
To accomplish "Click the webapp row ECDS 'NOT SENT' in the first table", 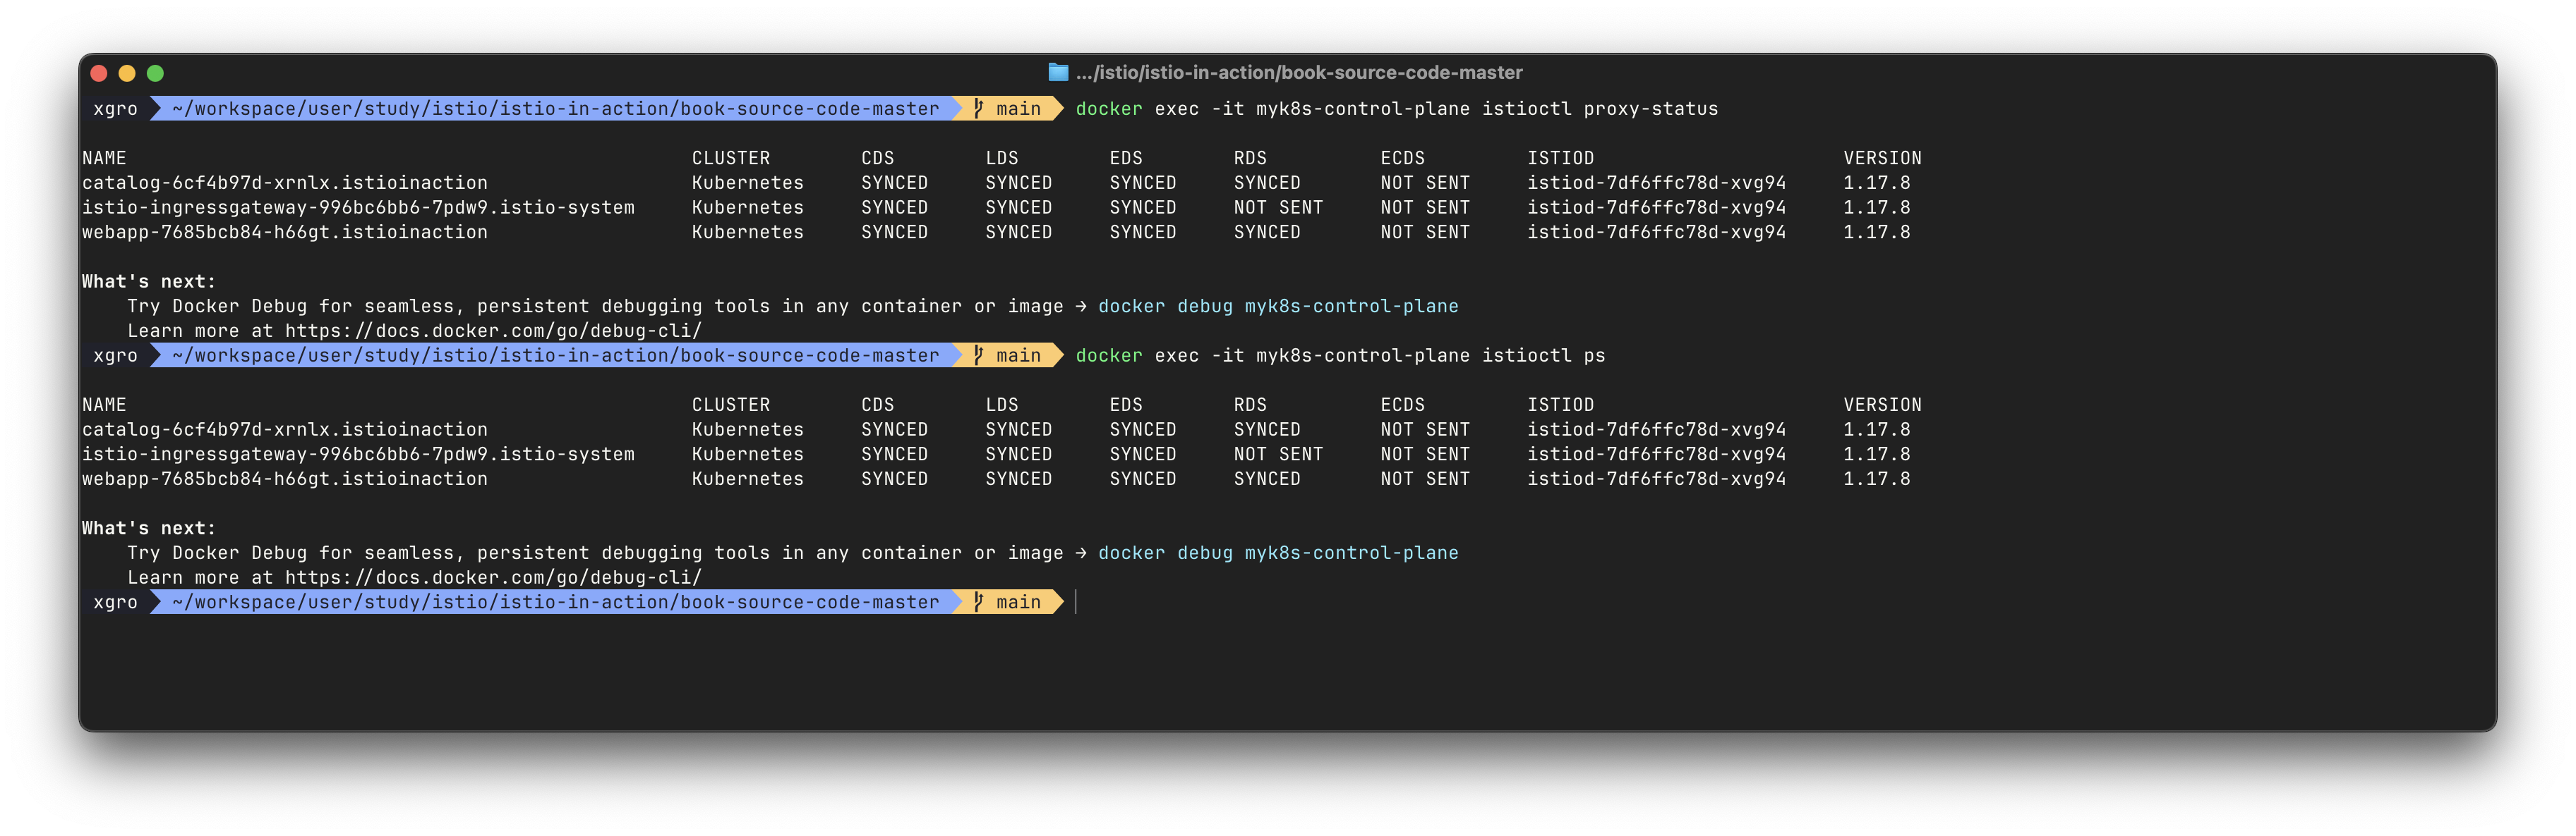I will [1425, 232].
